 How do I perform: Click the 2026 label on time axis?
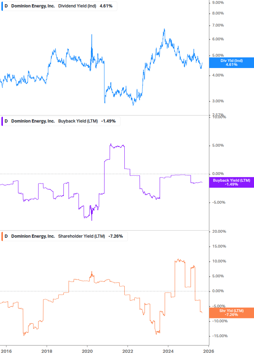point(209,351)
